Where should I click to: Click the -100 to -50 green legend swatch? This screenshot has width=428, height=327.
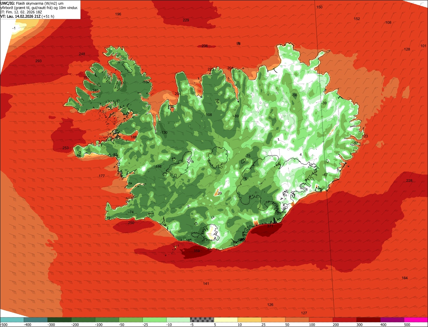click(x=107, y=320)
